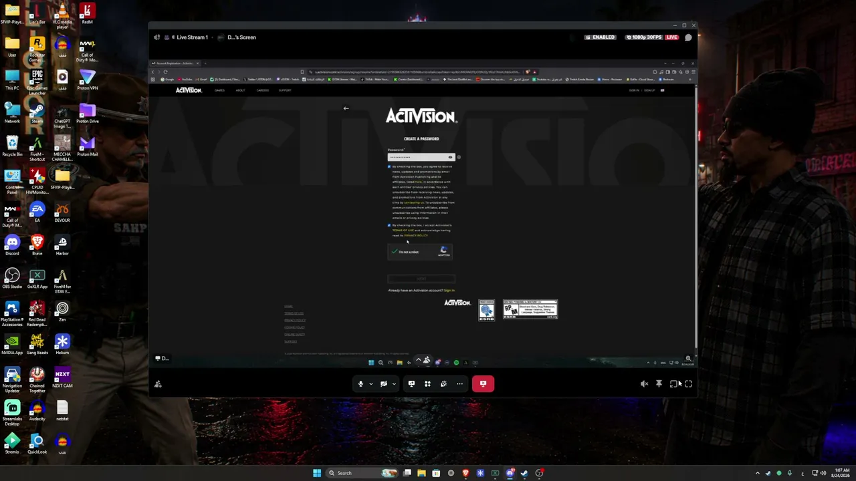
Task: Open the activities grid button
Action: [427, 384]
